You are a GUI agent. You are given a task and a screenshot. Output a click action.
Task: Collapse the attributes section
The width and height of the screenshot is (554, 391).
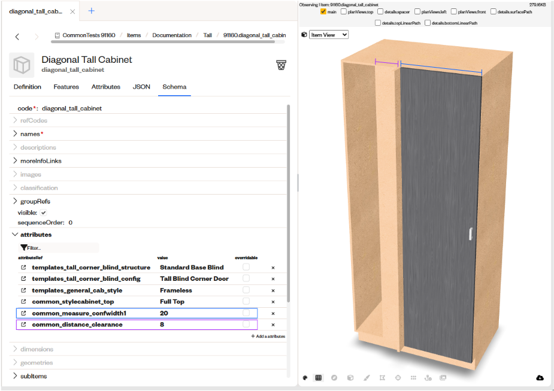pyautogui.click(x=15, y=235)
